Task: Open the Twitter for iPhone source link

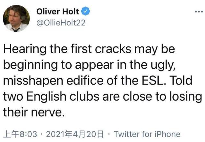Action: 147,134
